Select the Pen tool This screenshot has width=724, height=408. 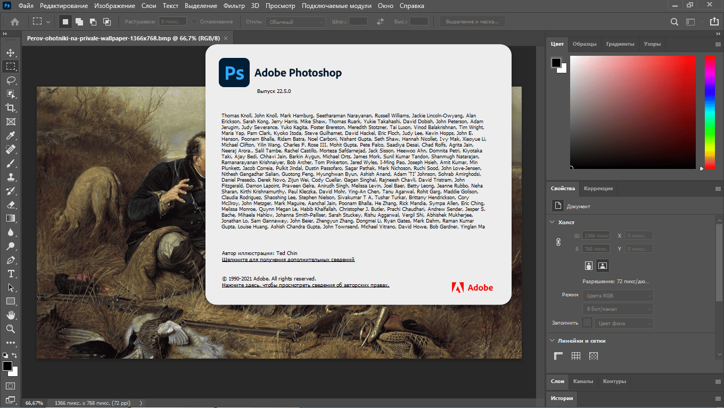tap(10, 260)
